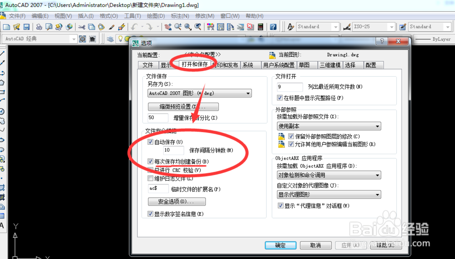Toggle 每次保存均创建备份 checkbox

click(150, 161)
